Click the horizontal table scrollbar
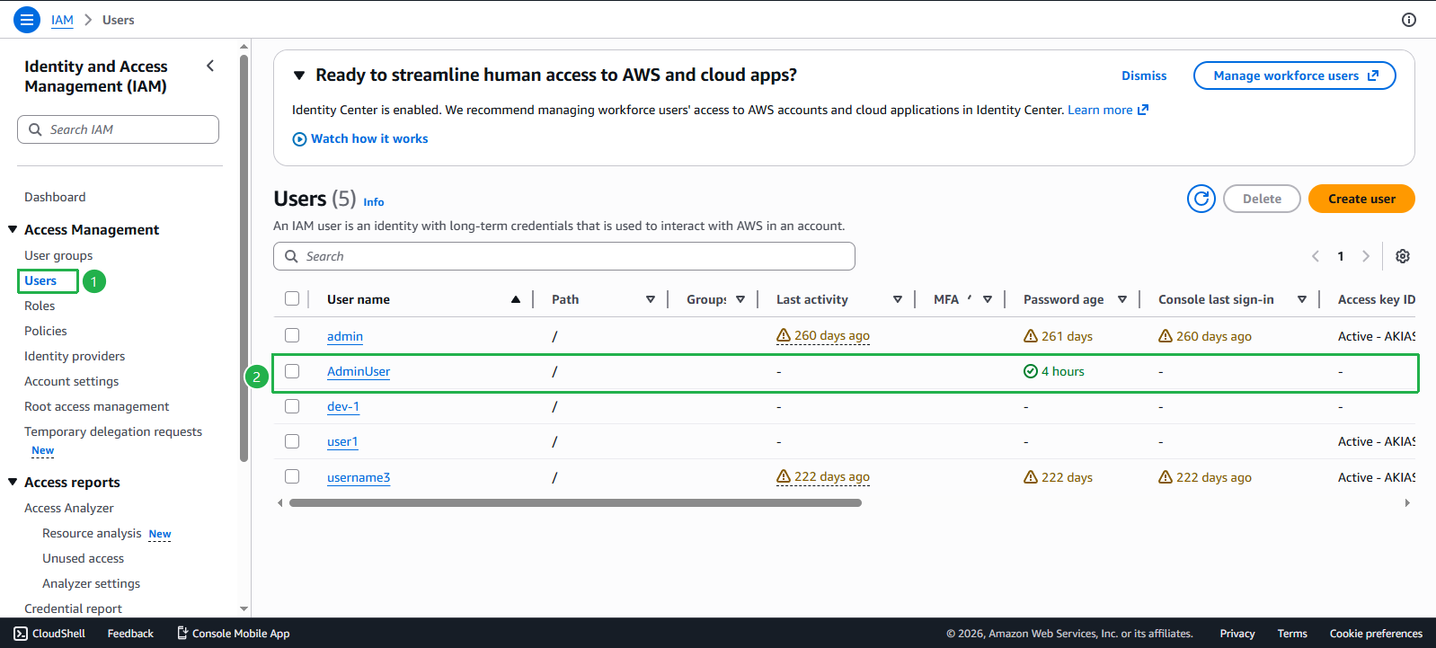The image size is (1436, 648). coord(575,503)
